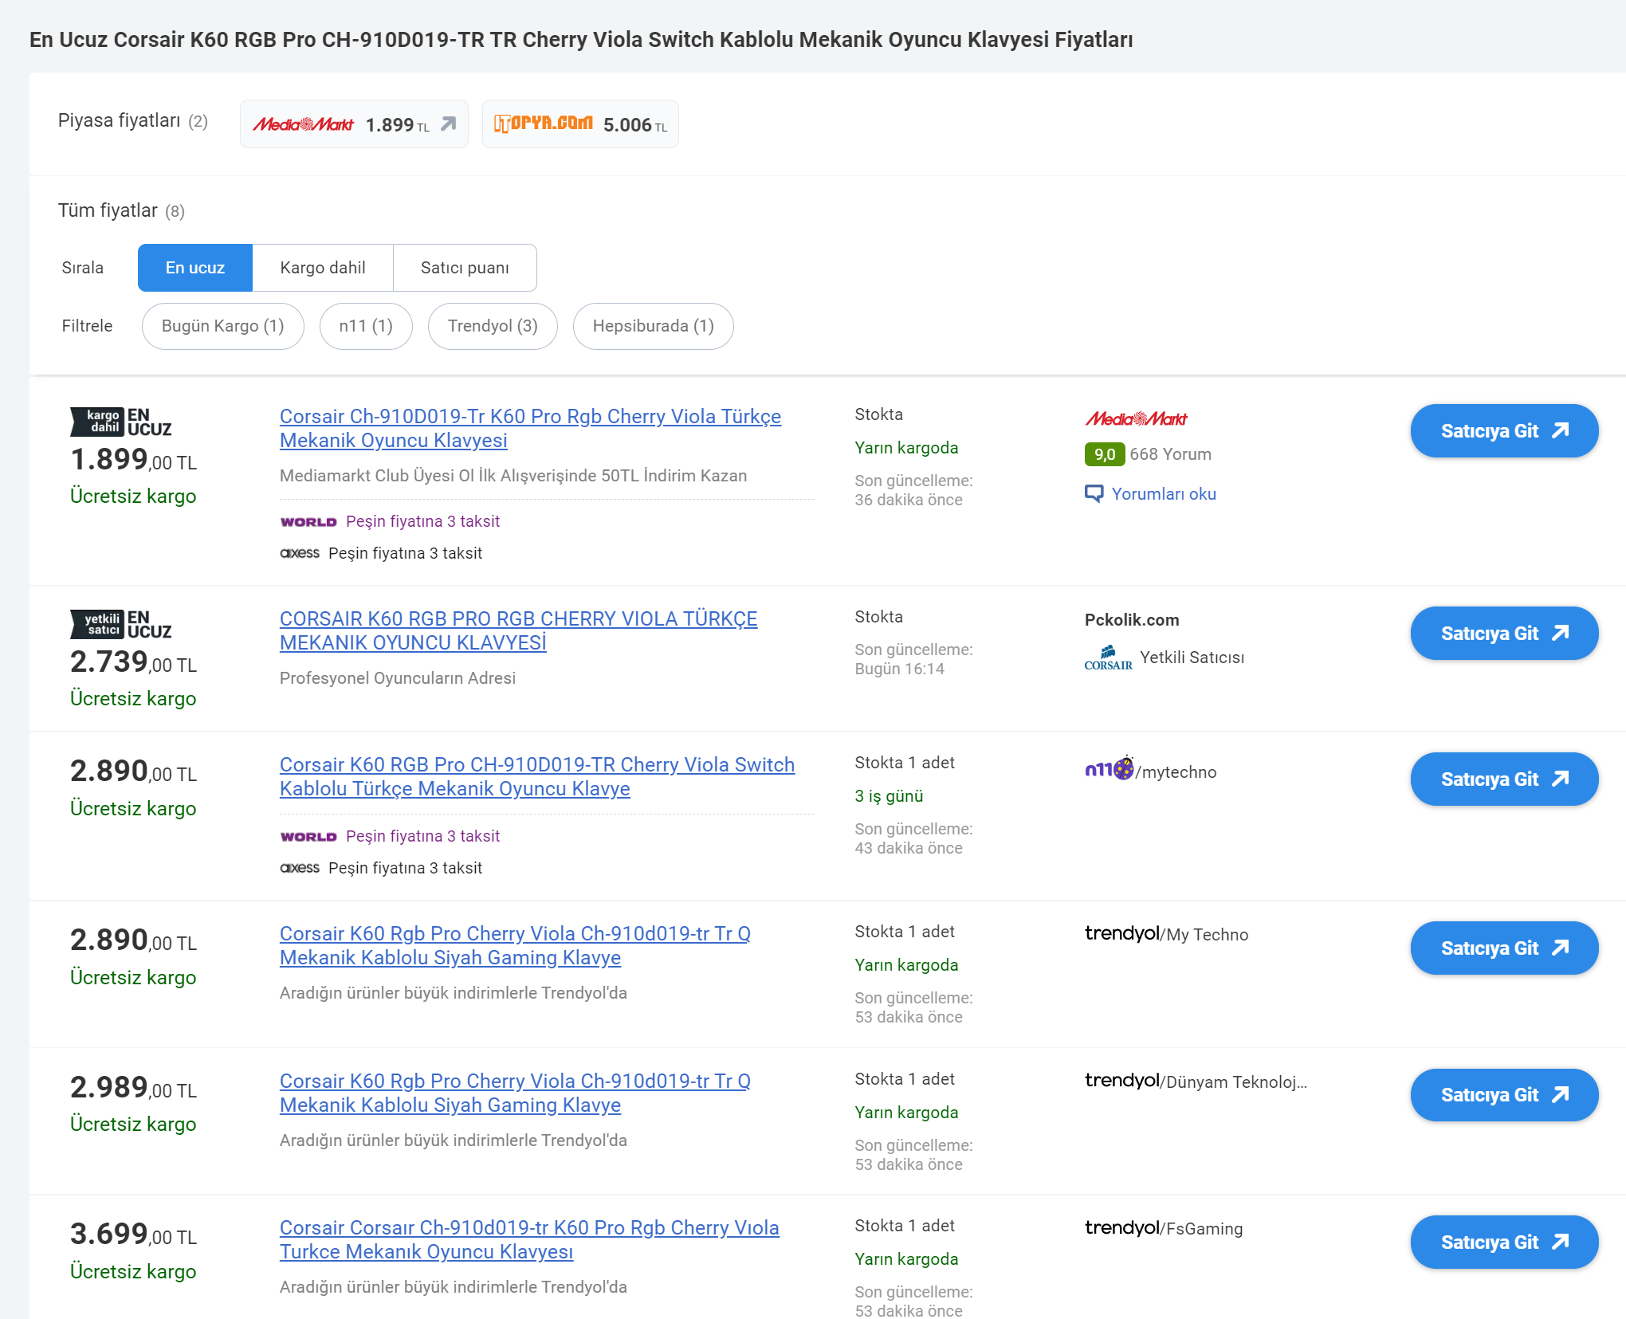Open the Itopya.com 5.006 TL price chip
The height and width of the screenshot is (1319, 1626).
point(580,124)
